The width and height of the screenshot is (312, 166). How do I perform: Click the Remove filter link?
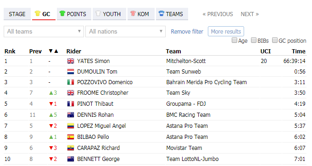pyautogui.click(x=187, y=32)
